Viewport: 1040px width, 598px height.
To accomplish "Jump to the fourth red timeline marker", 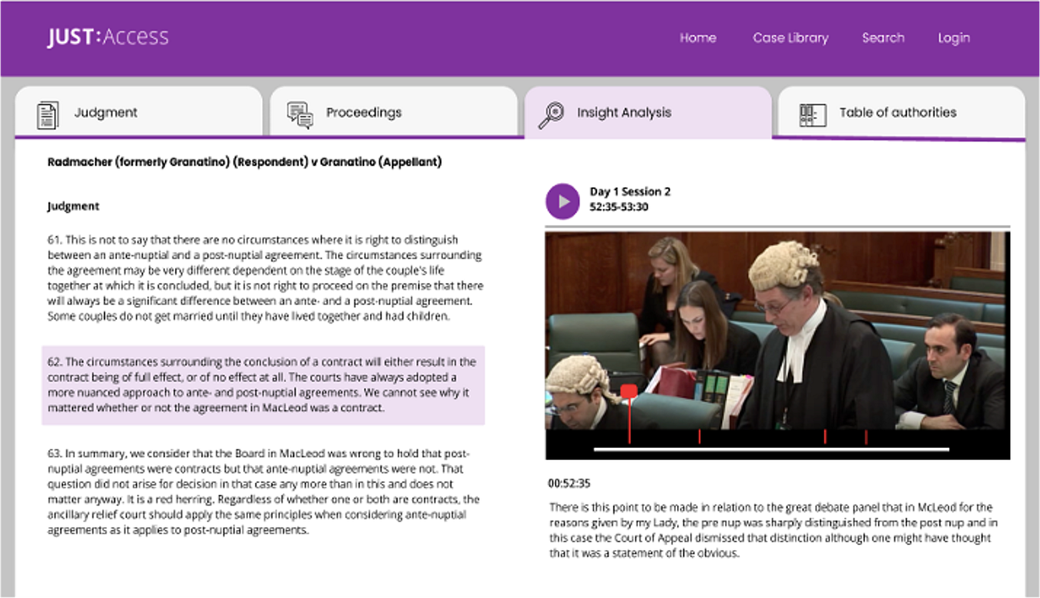I will (x=866, y=437).
